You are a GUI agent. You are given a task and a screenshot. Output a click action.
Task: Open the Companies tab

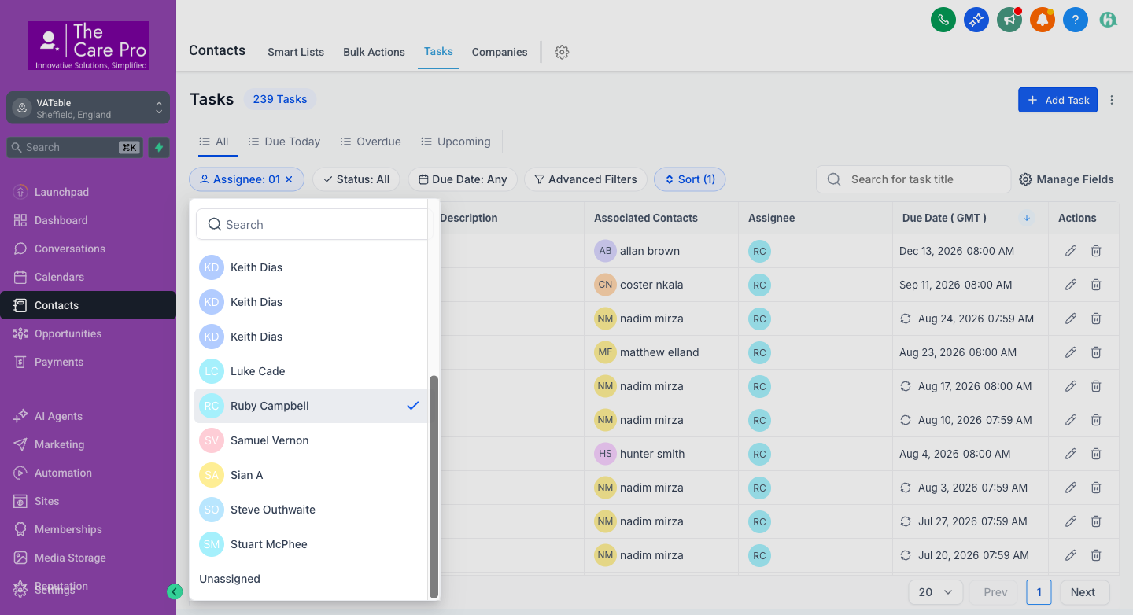coord(499,52)
